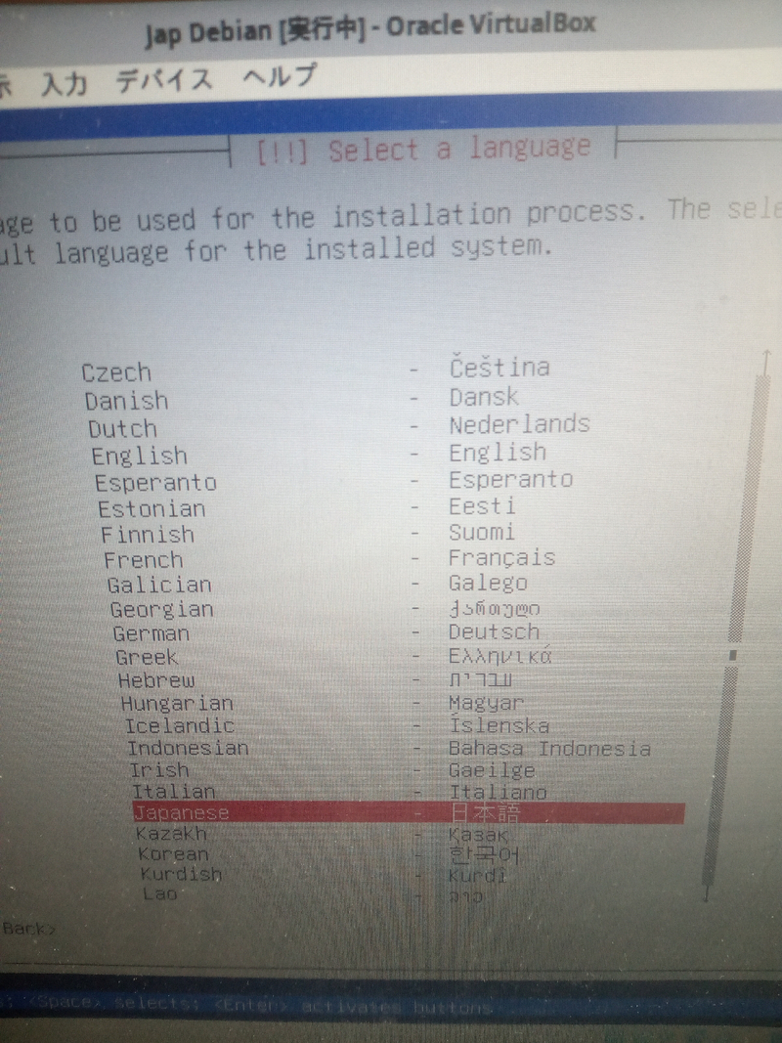Select Indonesian - Bahasa Indonesia
This screenshot has height=1043, width=782.
tap(188, 748)
